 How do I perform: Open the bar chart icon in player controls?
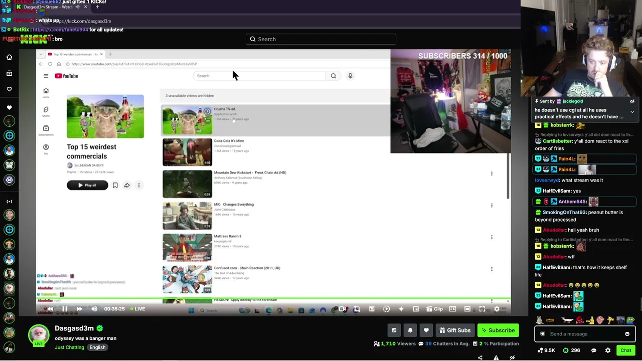pyautogui.click(x=372, y=309)
